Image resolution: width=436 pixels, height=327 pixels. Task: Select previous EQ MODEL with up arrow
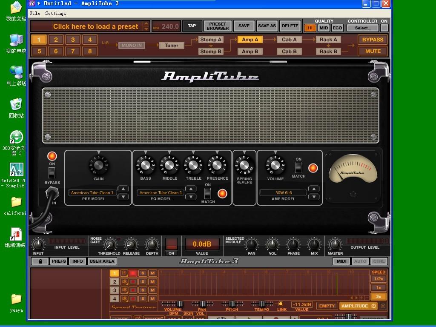tap(191, 189)
